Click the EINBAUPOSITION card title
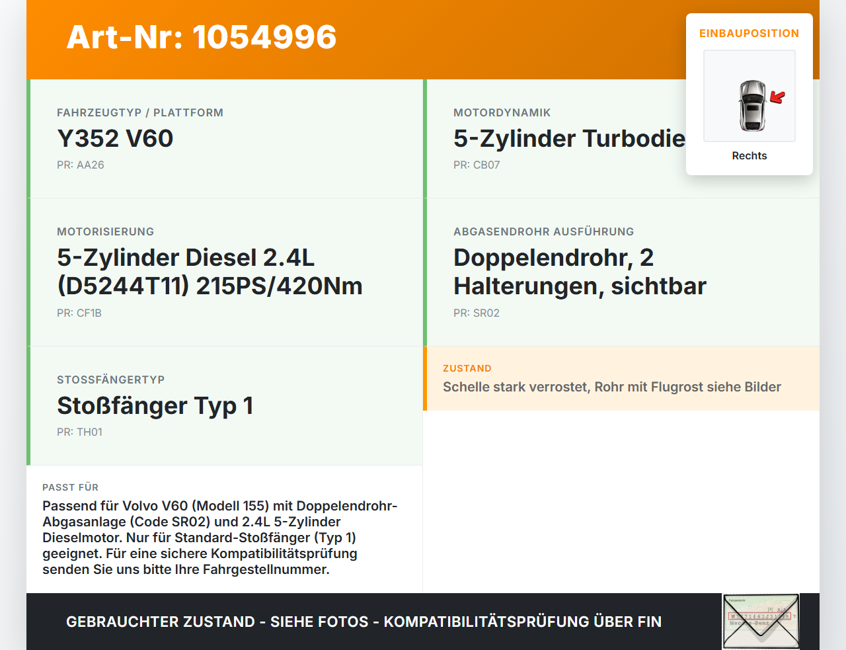 point(750,33)
